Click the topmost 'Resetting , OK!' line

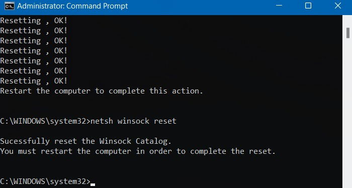coord(34,21)
